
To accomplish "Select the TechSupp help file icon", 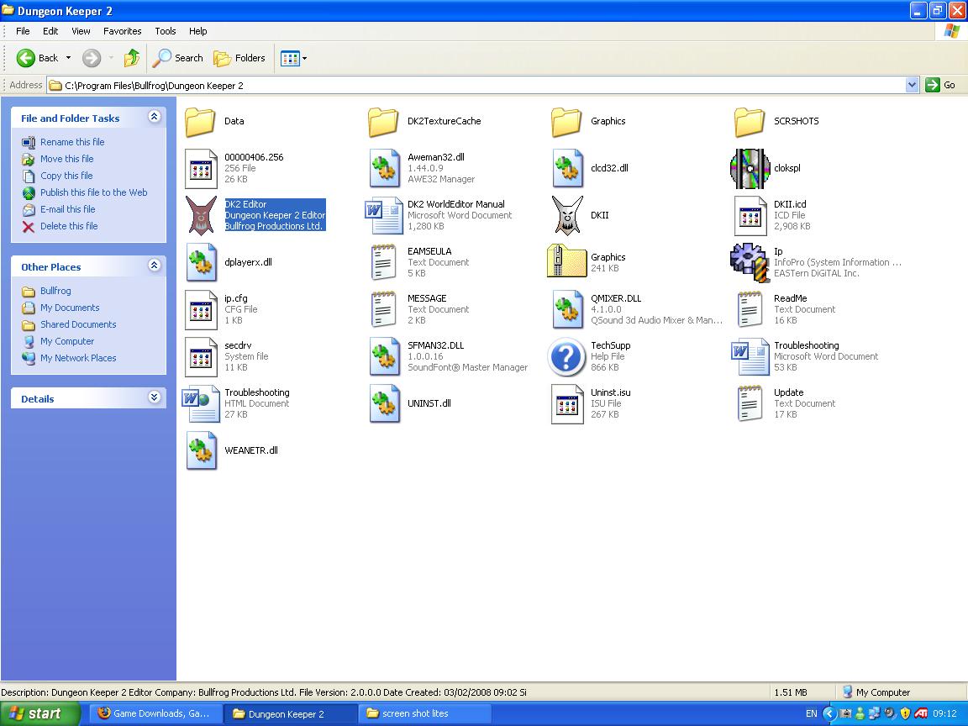I will click(x=568, y=356).
